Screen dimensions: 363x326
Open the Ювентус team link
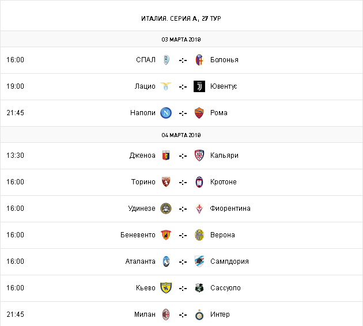pyautogui.click(x=224, y=86)
